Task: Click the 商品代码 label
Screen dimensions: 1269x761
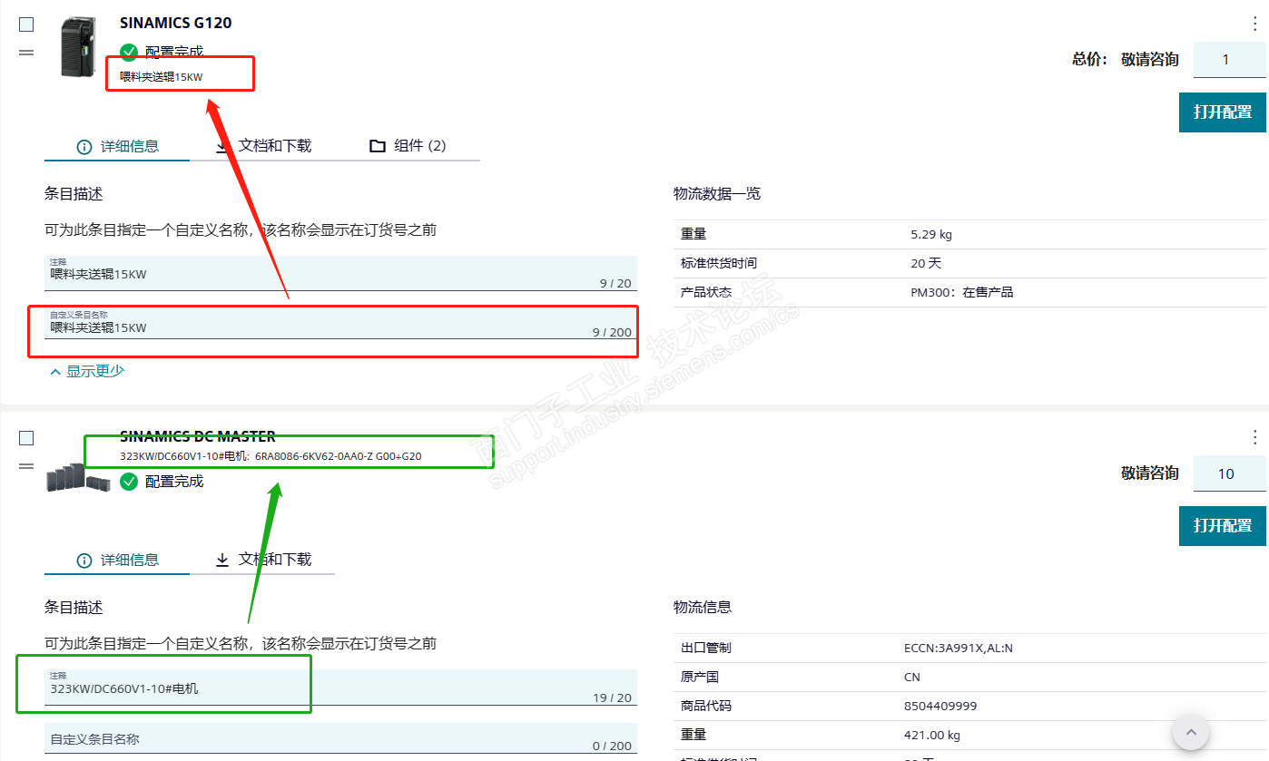Action: [x=706, y=706]
